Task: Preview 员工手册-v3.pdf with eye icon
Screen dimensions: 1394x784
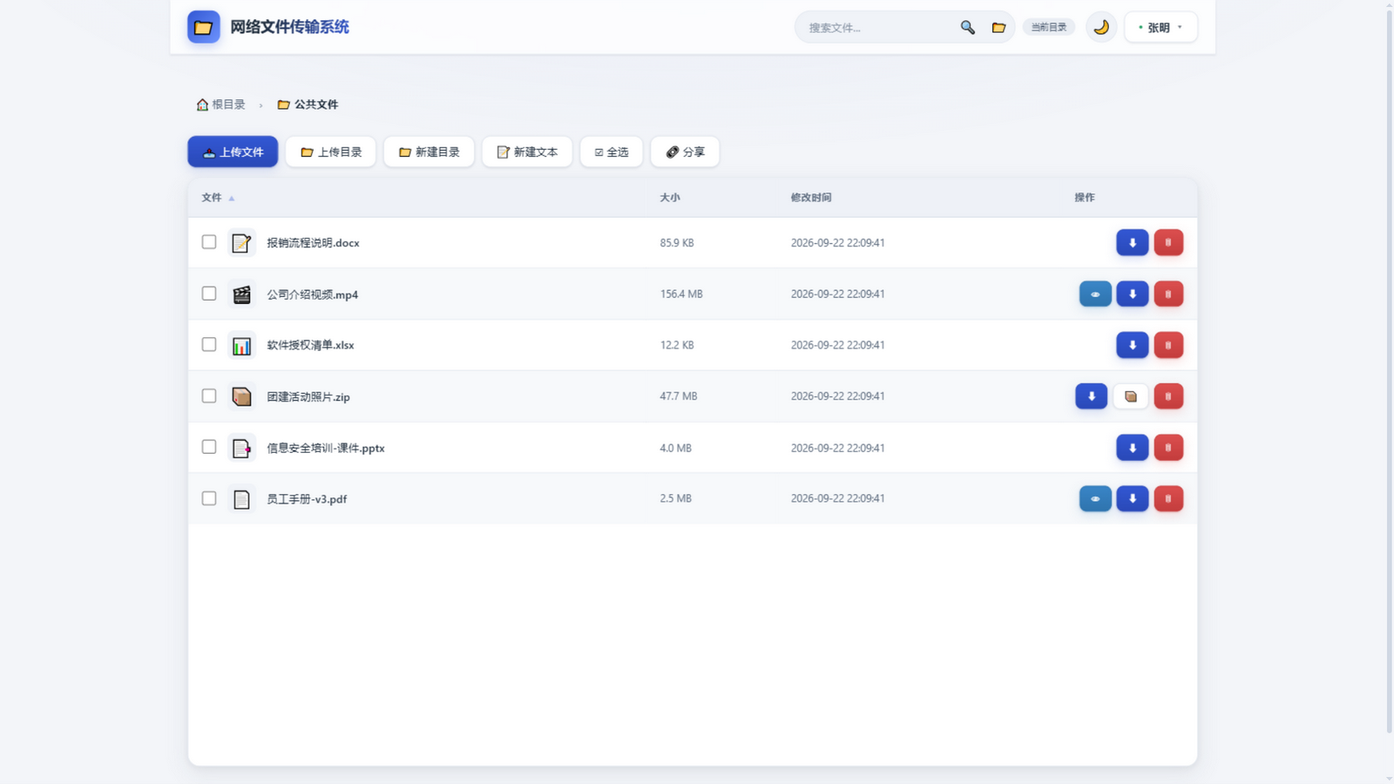Action: 1095,498
